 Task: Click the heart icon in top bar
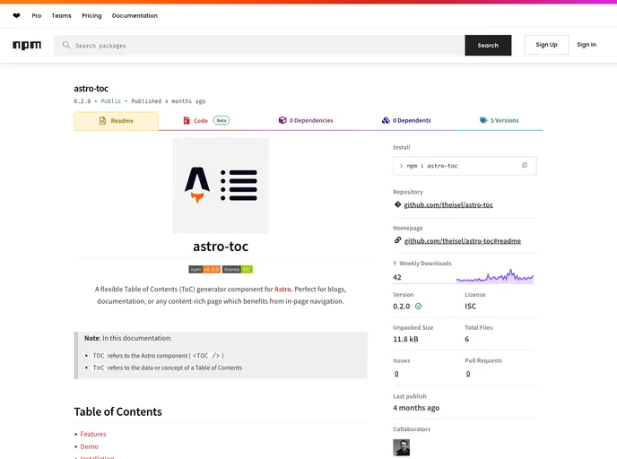click(16, 16)
